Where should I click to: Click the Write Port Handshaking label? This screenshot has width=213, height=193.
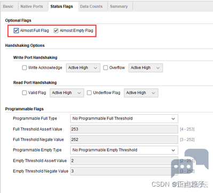pos(35,58)
